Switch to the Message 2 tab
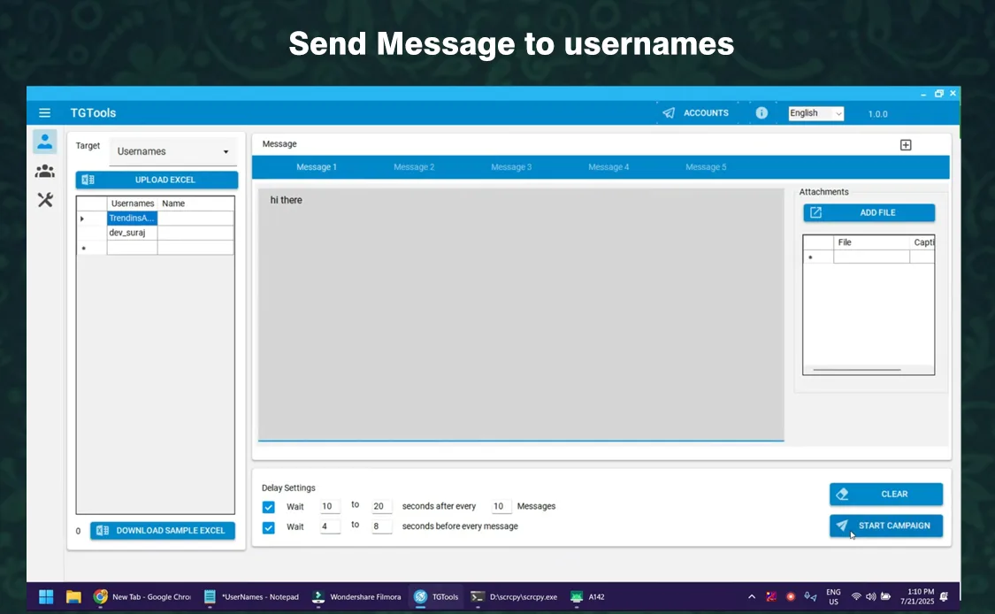995x614 pixels. (x=414, y=167)
